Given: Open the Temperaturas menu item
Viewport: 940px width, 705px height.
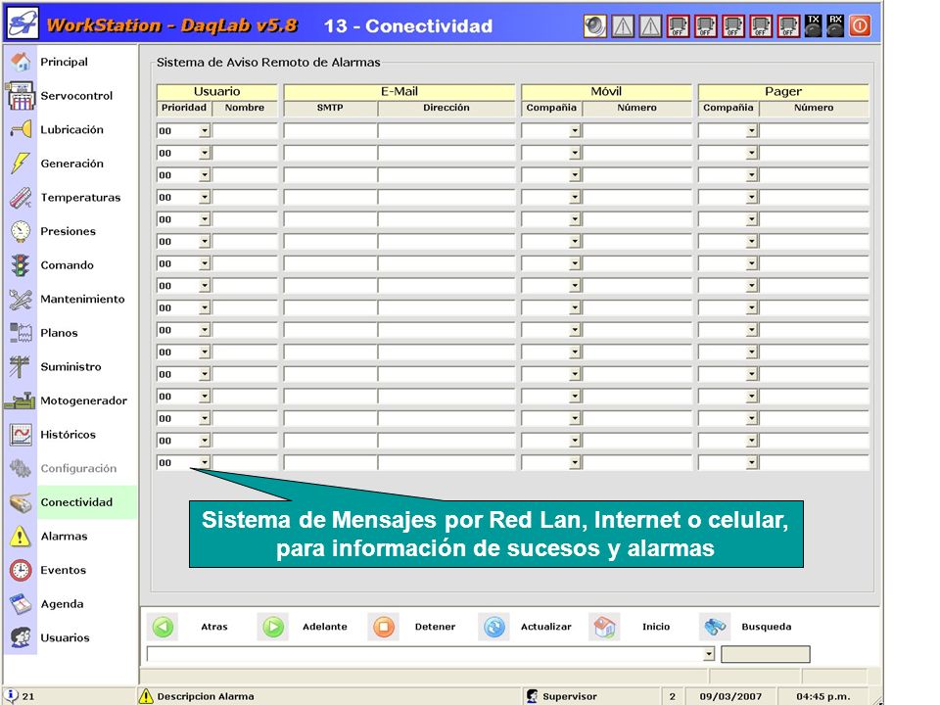Looking at the screenshot, I should [80, 197].
